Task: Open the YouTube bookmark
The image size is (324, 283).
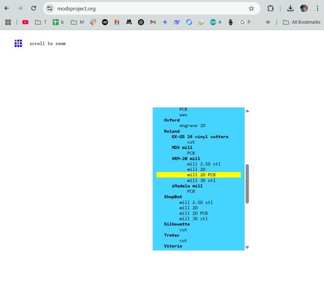Action: (25, 22)
